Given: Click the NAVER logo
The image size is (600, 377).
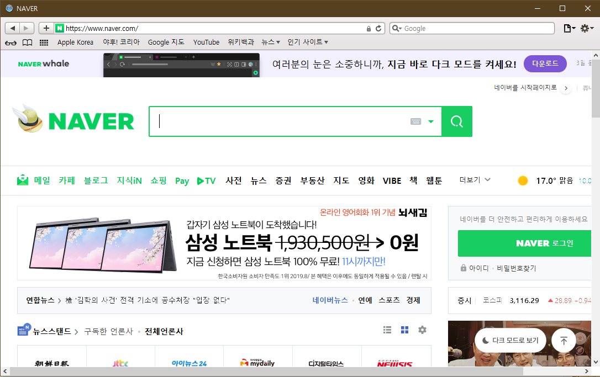Looking at the screenshot, I should pyautogui.click(x=91, y=121).
